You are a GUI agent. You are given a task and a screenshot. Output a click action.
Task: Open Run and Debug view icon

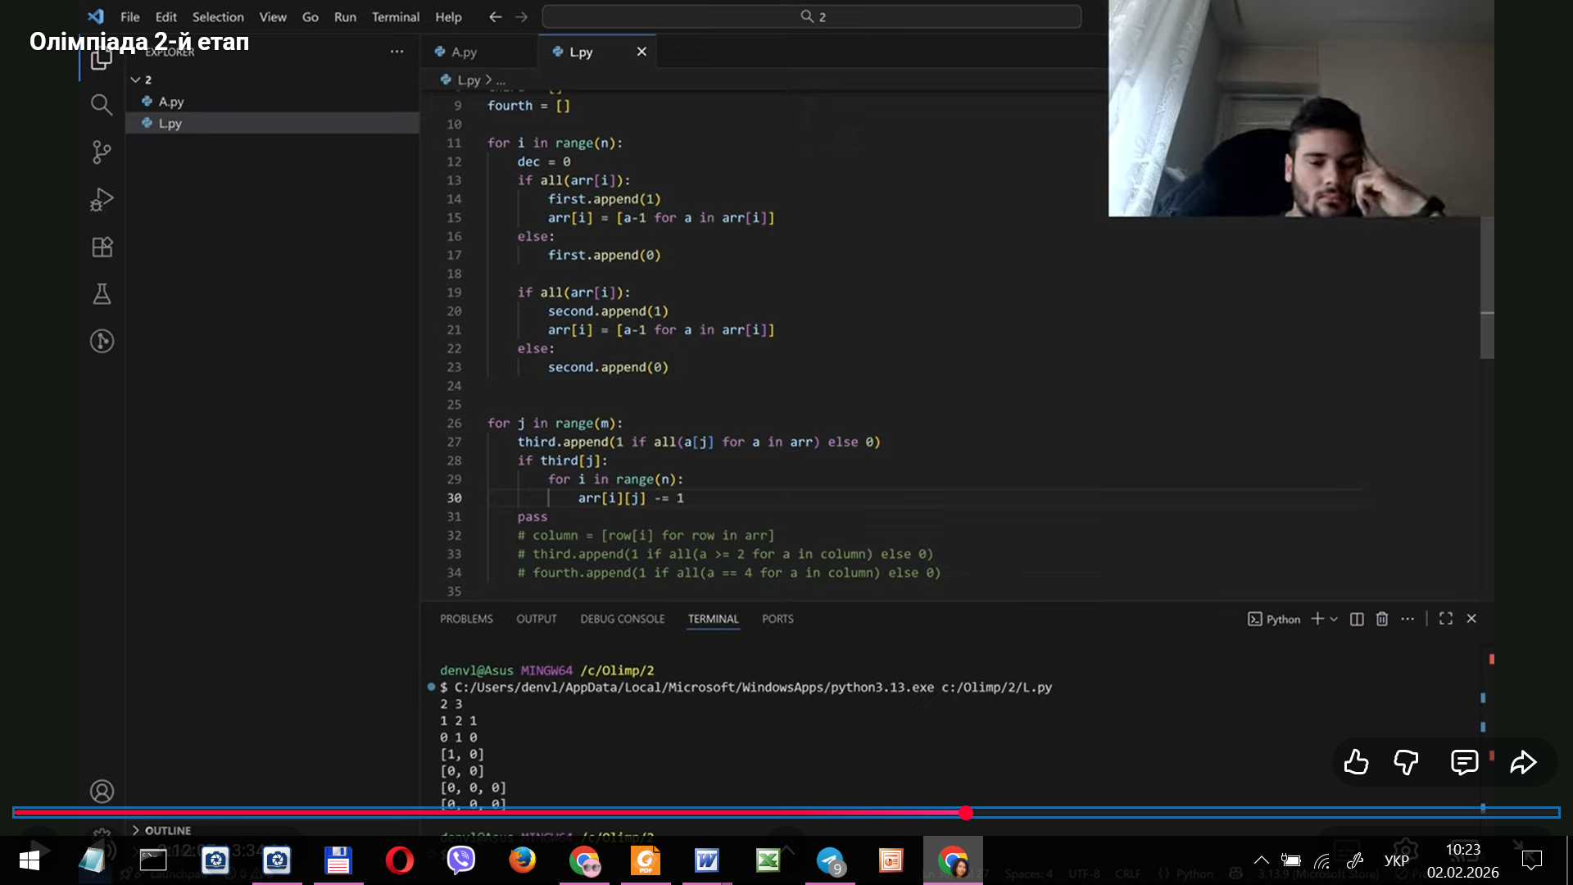(102, 200)
